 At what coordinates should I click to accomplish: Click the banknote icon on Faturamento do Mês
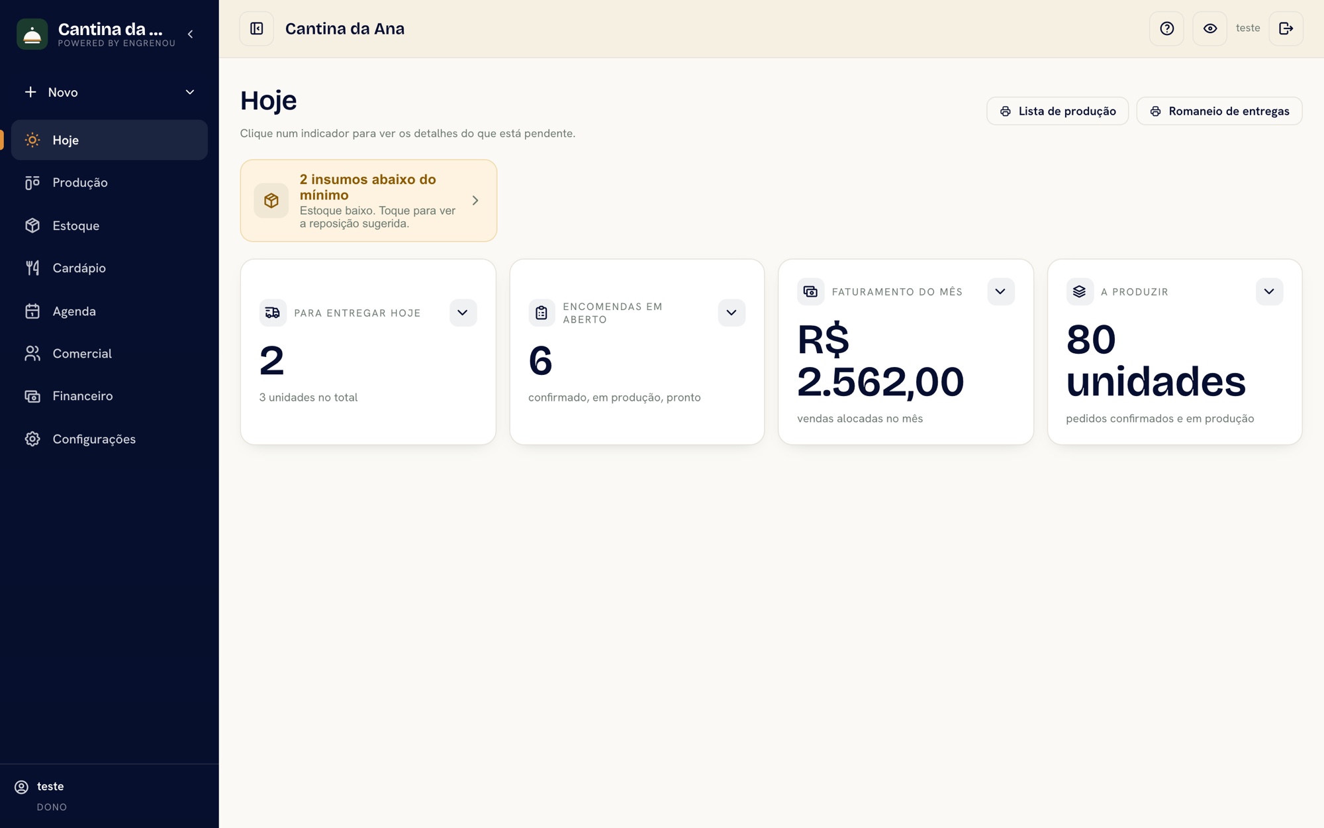[810, 291]
